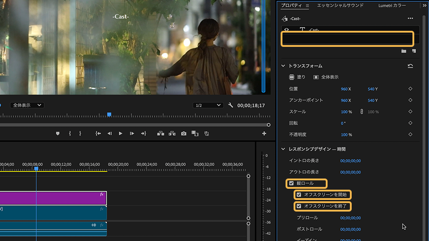This screenshot has width=429, height=241.
Task: Open the button editor plus icon
Action: point(264,133)
